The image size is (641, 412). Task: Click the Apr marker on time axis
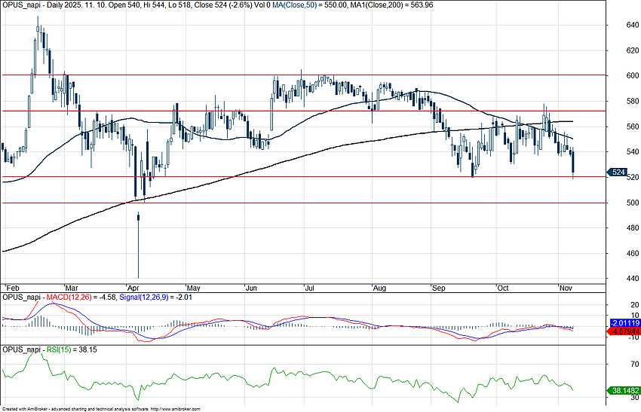pyautogui.click(x=136, y=288)
